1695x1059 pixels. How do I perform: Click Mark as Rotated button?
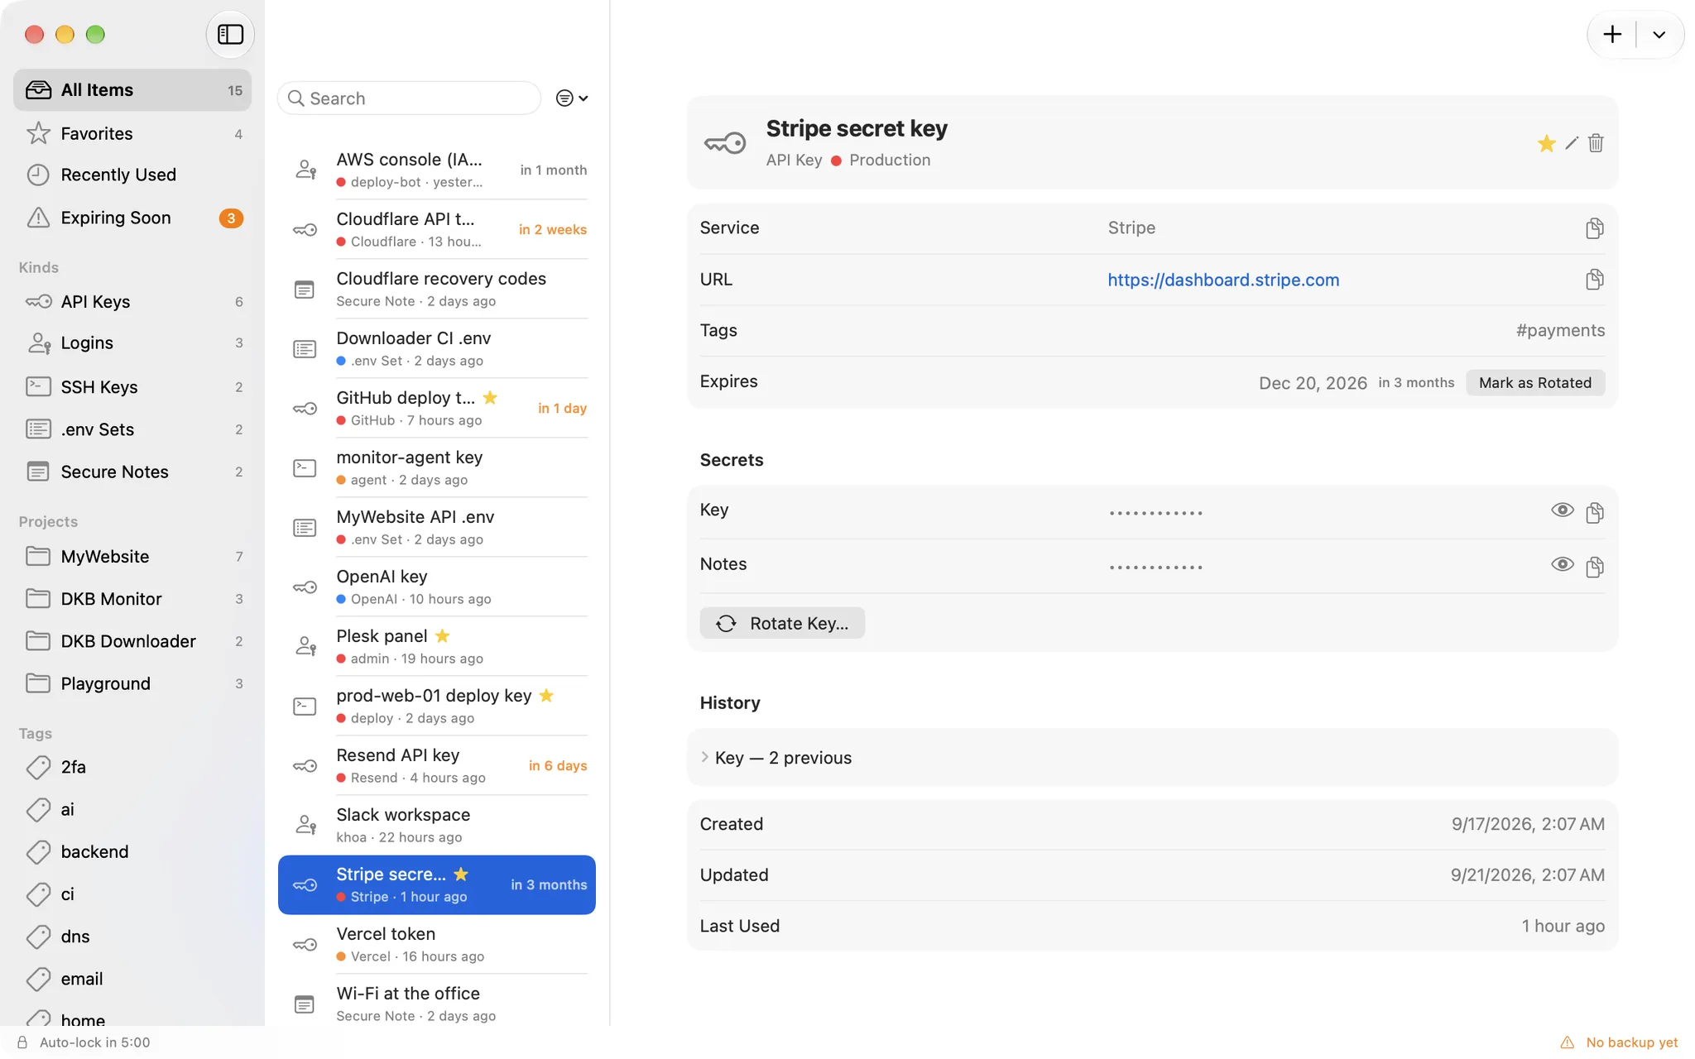tap(1535, 382)
